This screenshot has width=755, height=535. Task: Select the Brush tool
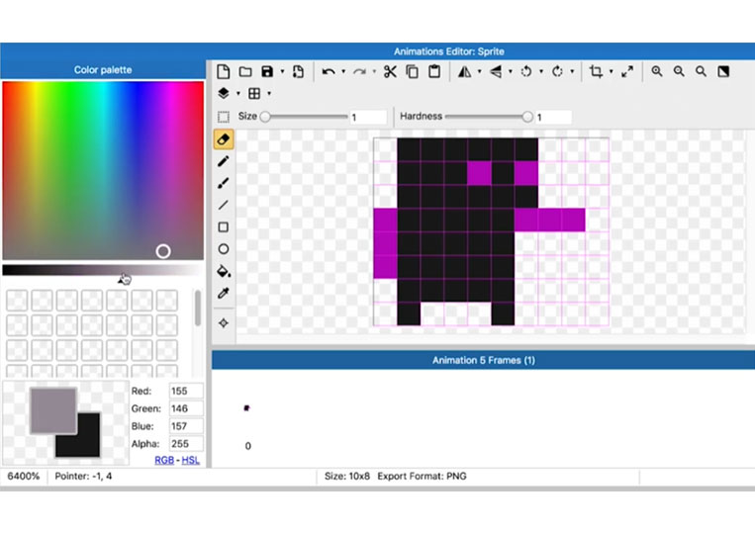pyautogui.click(x=224, y=183)
